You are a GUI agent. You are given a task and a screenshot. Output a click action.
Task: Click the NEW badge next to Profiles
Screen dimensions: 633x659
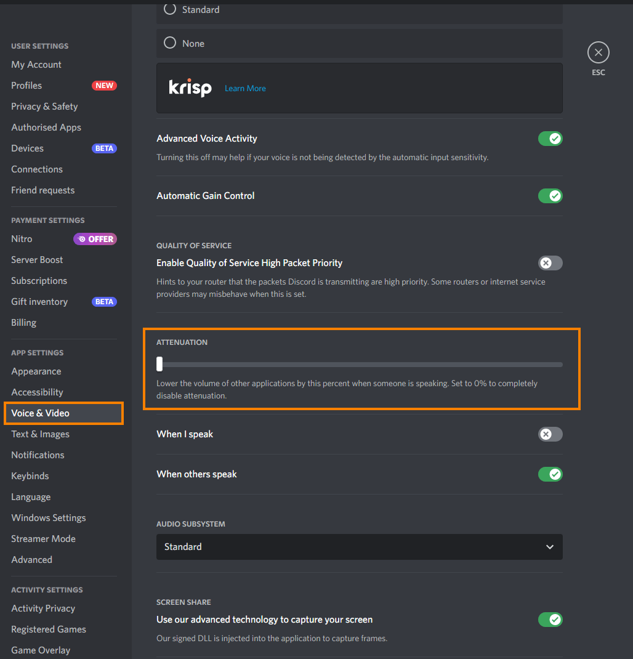tap(104, 86)
